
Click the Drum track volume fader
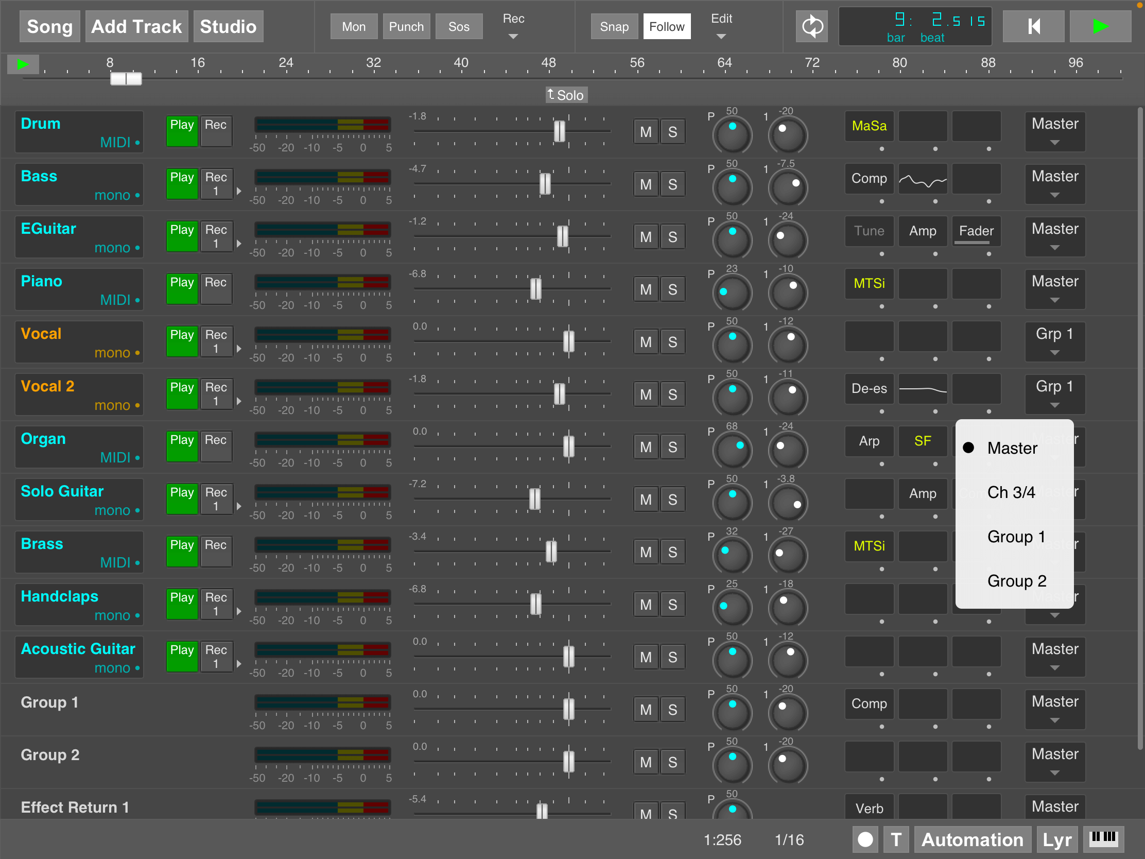coord(560,131)
